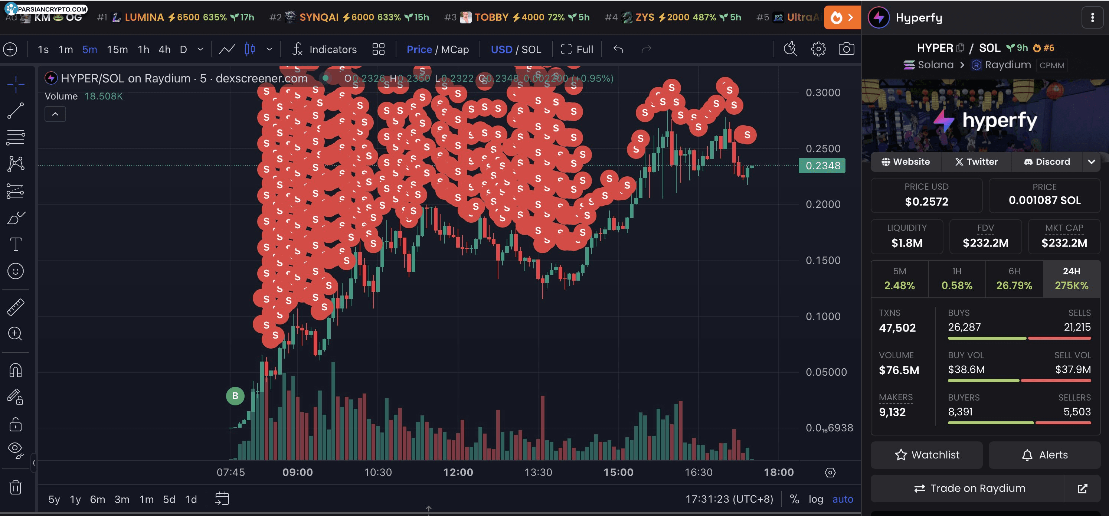The width and height of the screenshot is (1109, 516).
Task: Open the forecasting and measurement tools
Action: pyautogui.click(x=16, y=191)
